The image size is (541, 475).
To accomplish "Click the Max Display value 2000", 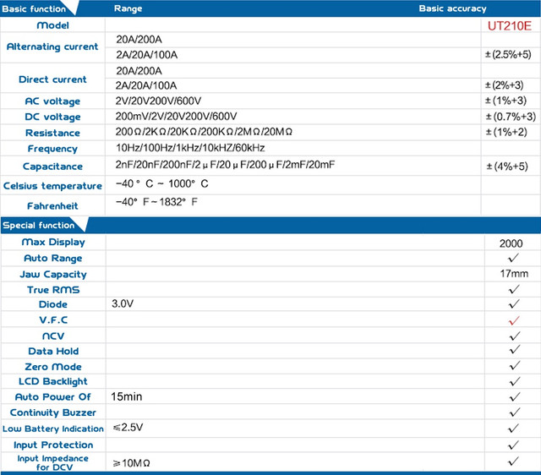I will click(x=511, y=243).
